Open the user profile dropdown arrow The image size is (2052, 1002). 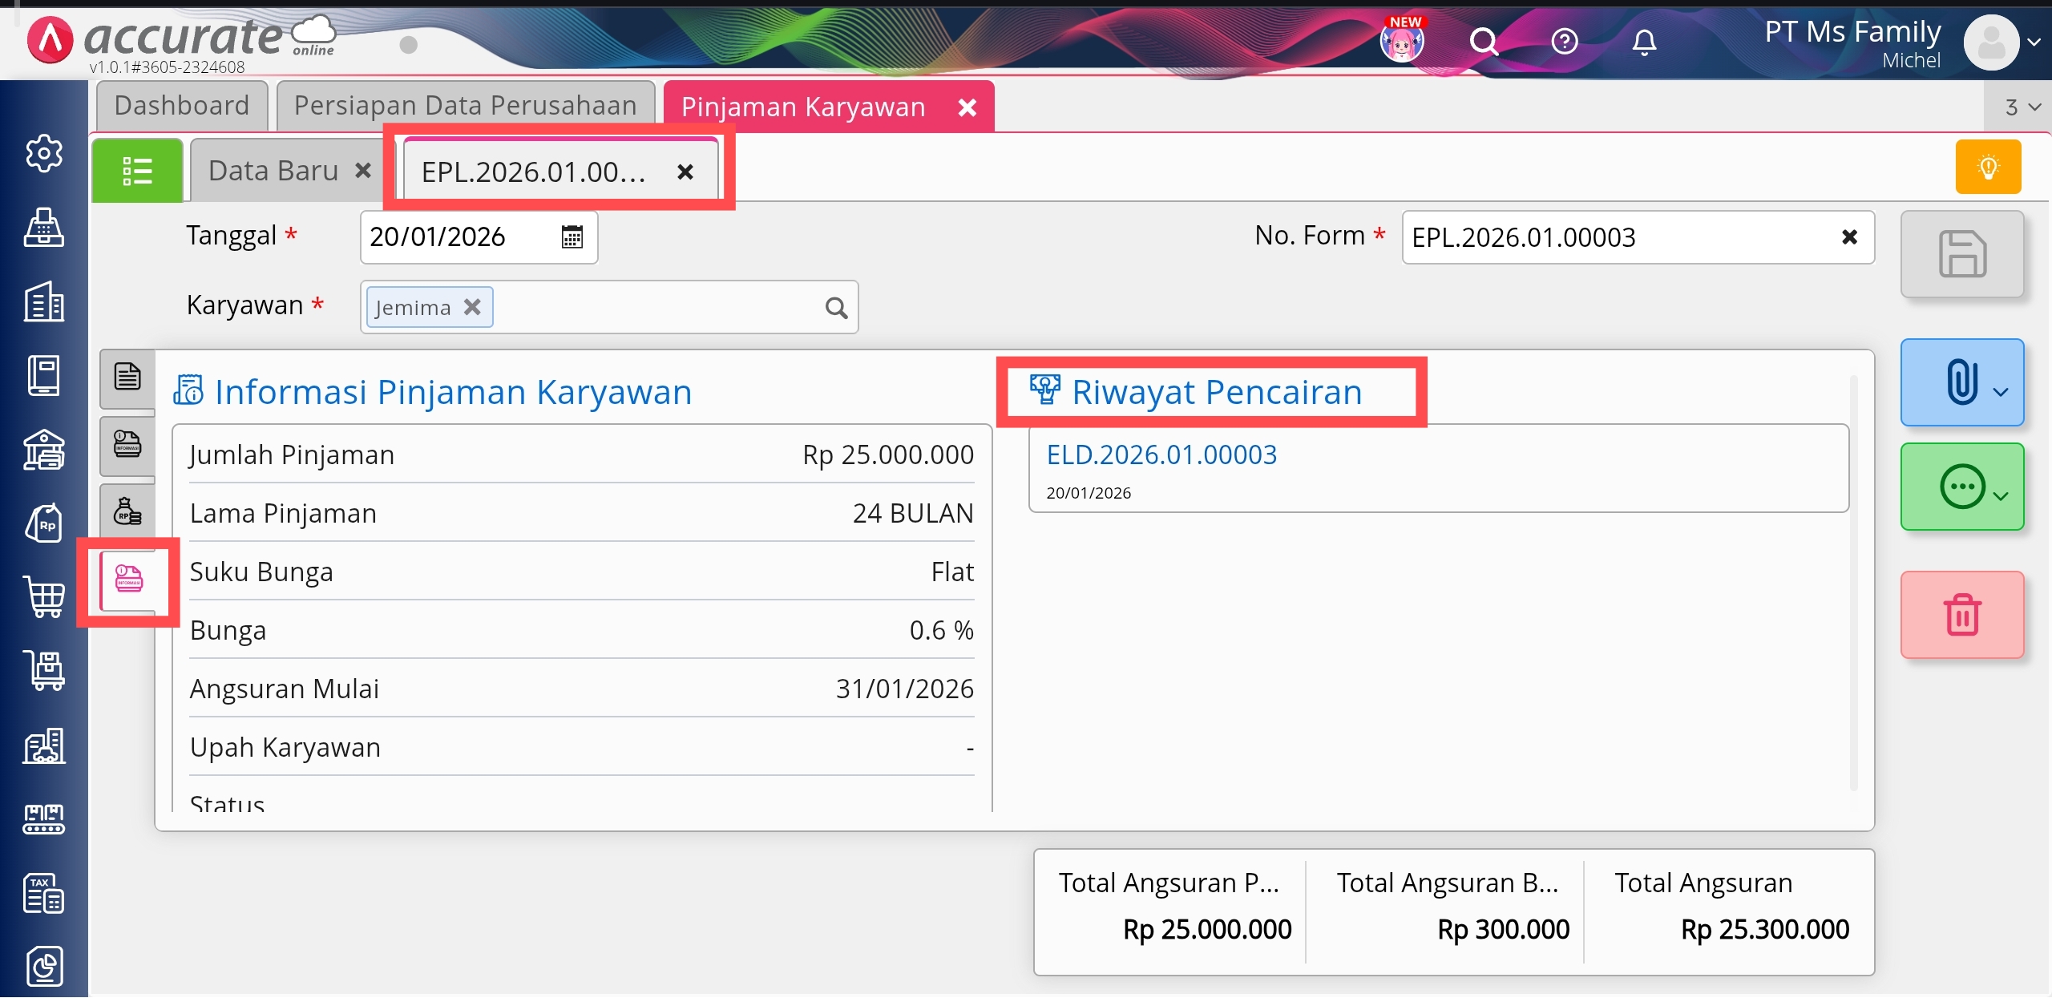[2034, 42]
